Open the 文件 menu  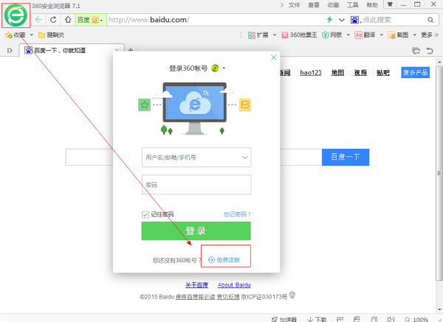pyautogui.click(x=295, y=4)
